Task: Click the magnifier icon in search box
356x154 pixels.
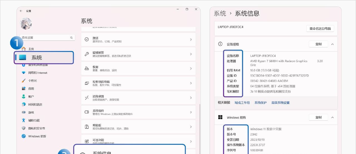Action: pyautogui.click(x=71, y=38)
